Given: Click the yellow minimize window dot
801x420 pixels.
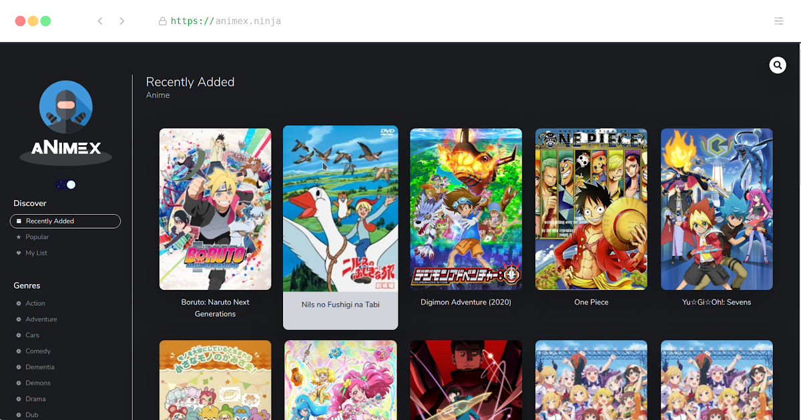Looking at the screenshot, I should (x=33, y=21).
